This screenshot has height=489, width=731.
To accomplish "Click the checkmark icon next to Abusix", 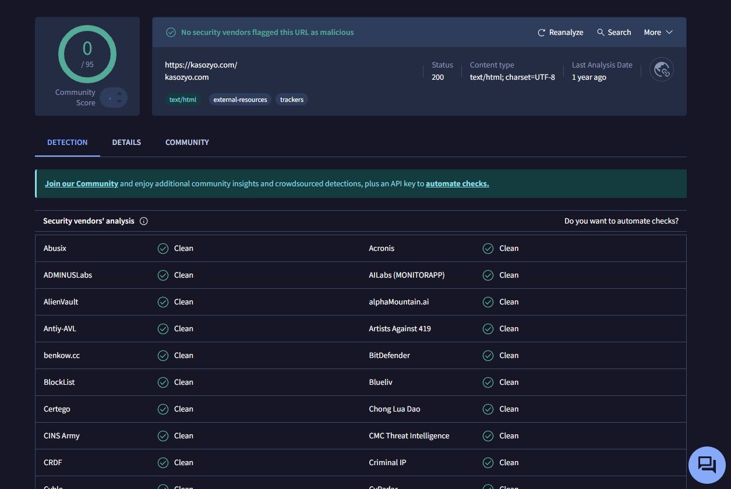I will pos(163,249).
